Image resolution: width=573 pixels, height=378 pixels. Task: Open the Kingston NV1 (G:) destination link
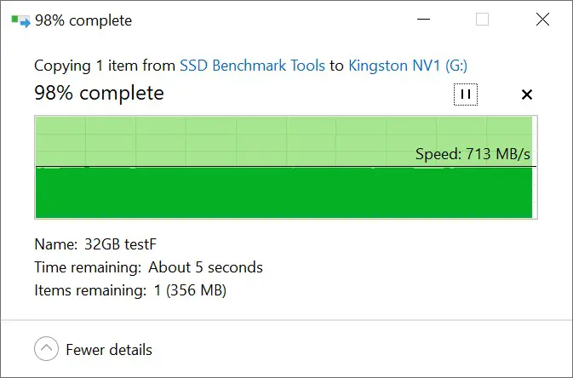408,66
